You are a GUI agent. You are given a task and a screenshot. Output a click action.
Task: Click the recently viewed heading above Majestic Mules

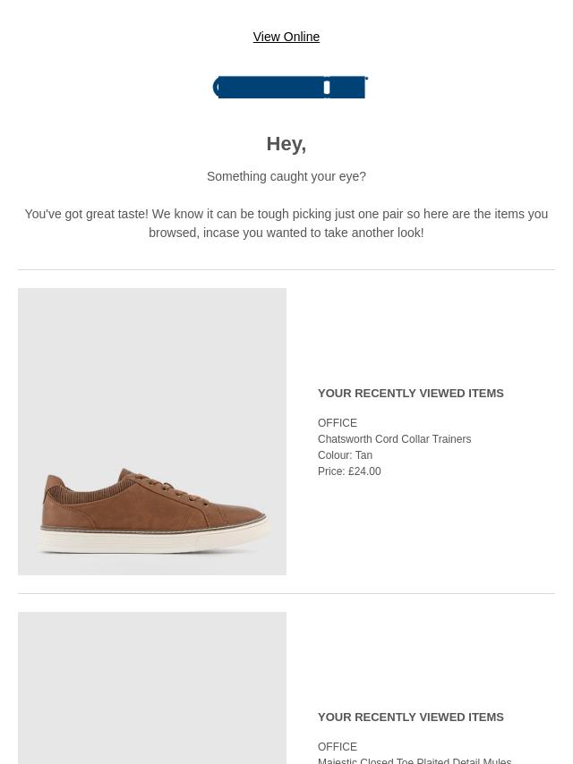411,717
